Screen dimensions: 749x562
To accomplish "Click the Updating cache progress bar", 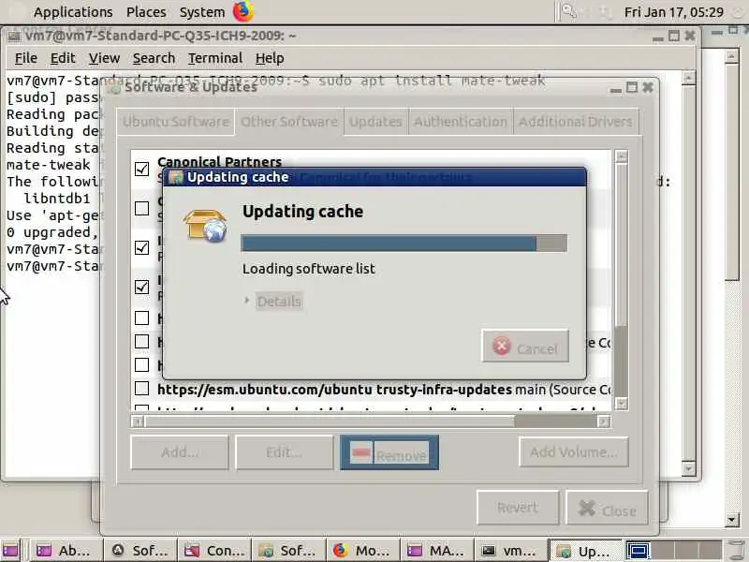I will pos(404,243).
